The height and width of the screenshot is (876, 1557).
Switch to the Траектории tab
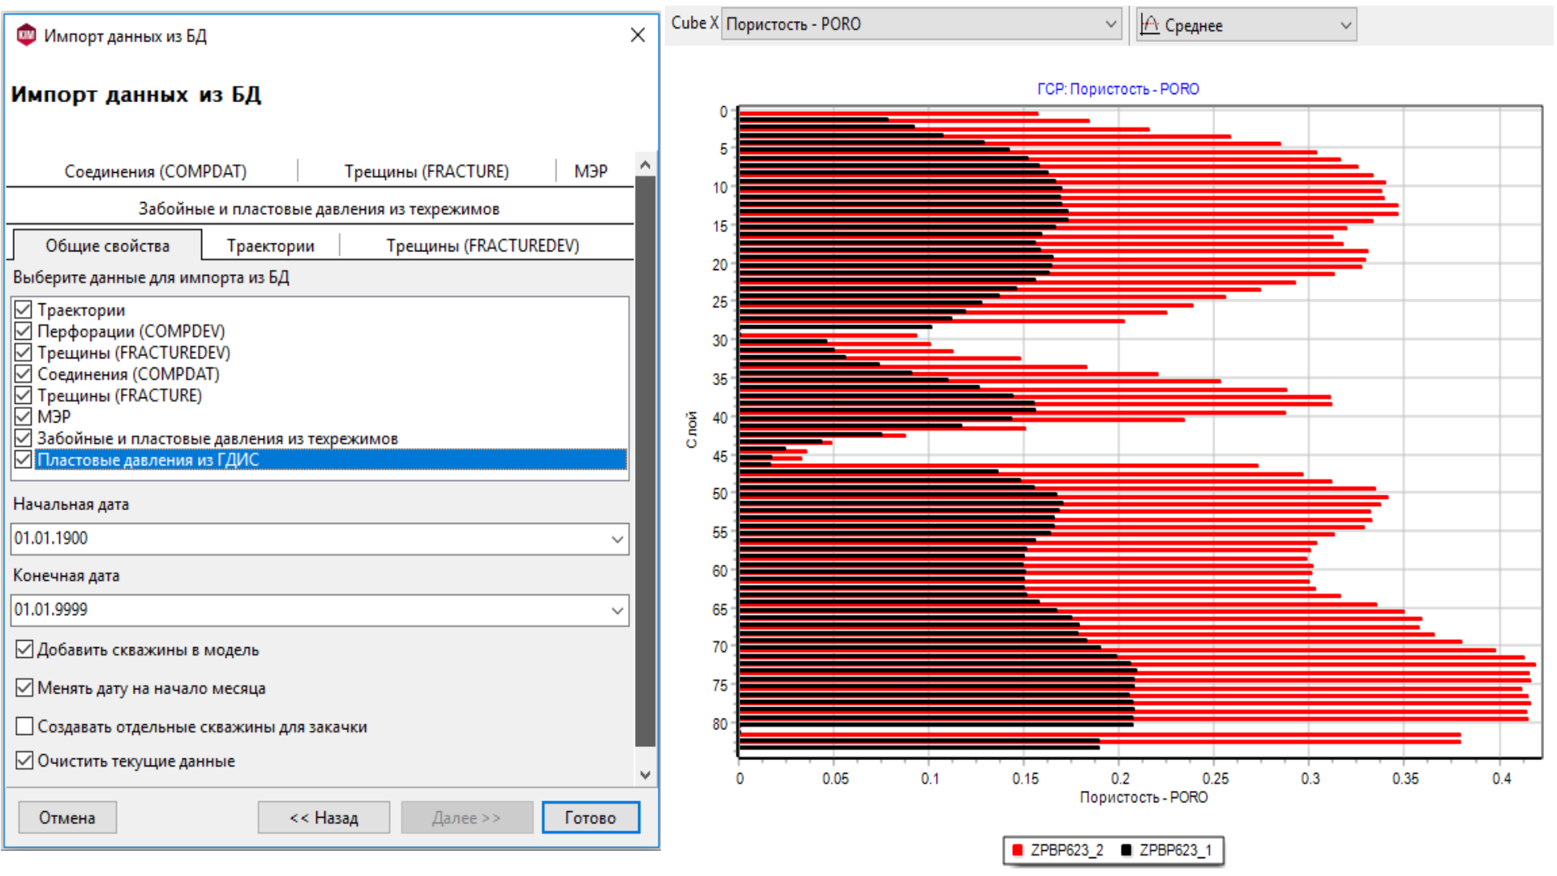[270, 246]
